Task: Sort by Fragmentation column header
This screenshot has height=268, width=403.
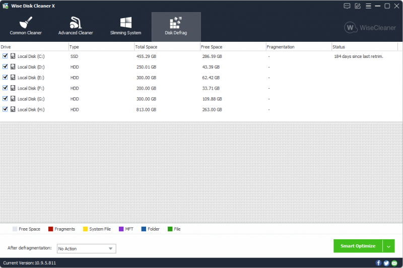Action: (299, 47)
